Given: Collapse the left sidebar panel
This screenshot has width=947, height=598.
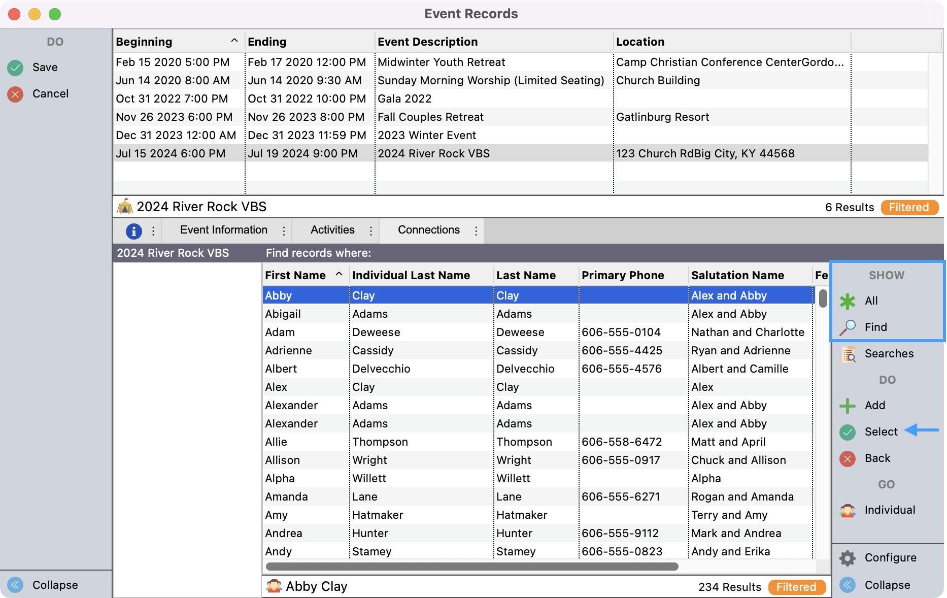Looking at the screenshot, I should tap(15, 585).
